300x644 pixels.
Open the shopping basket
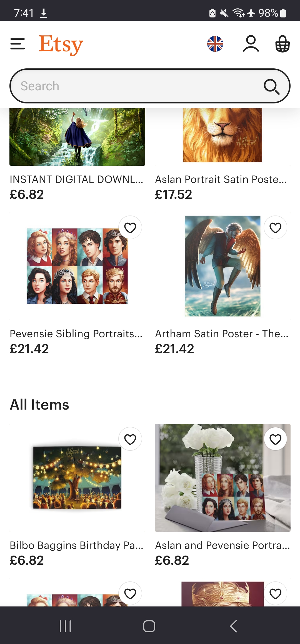(282, 44)
